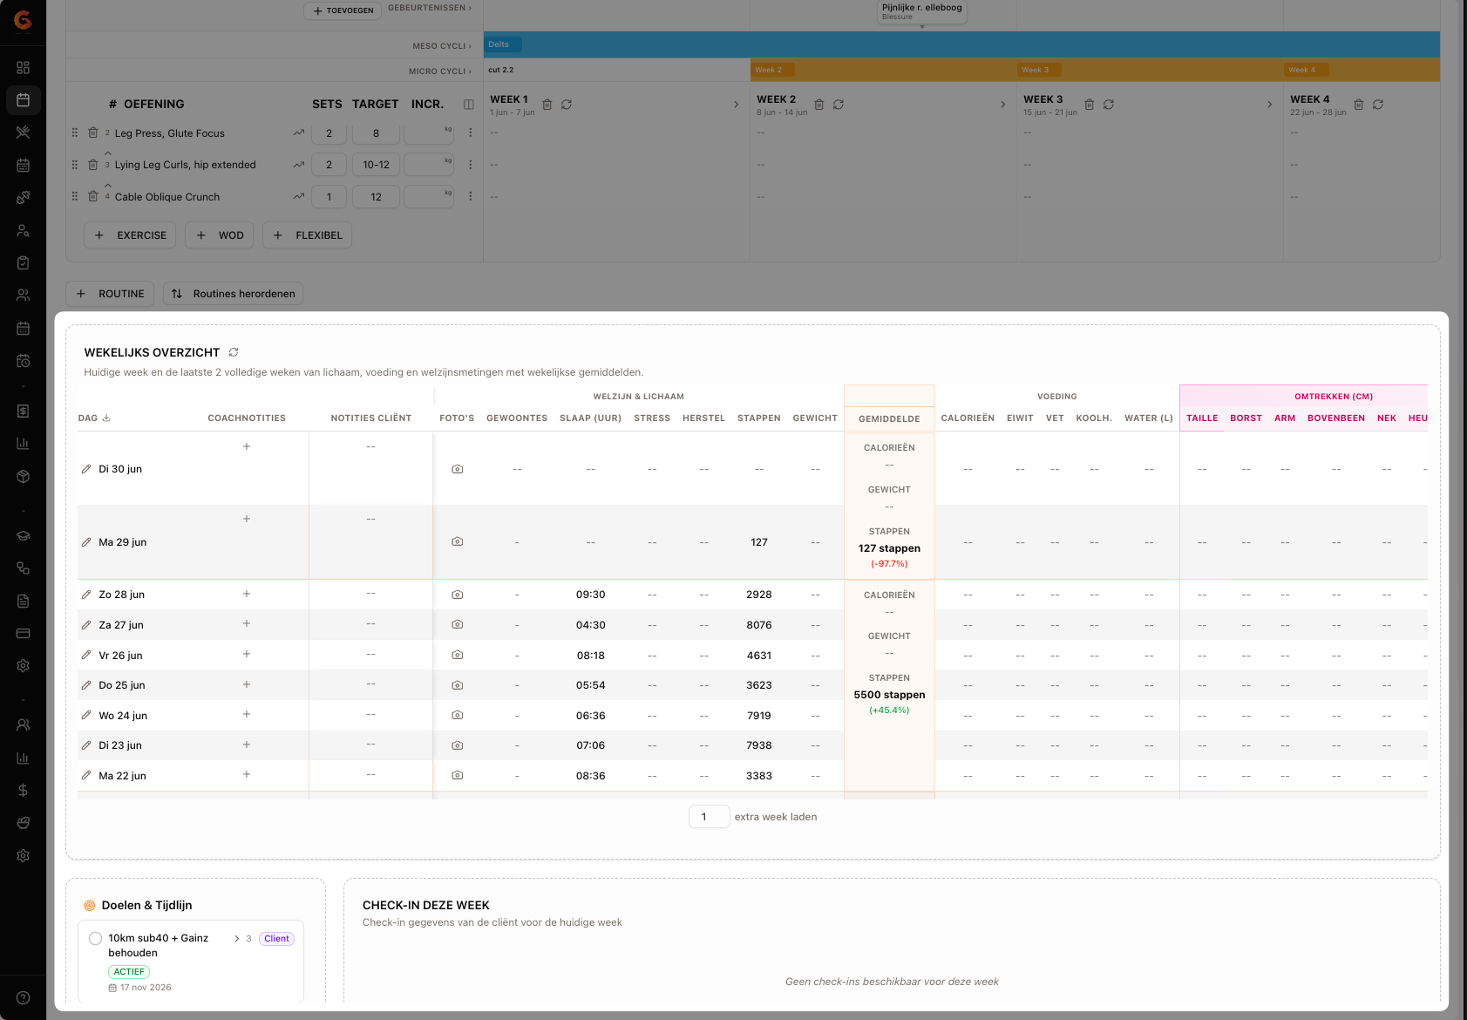Download the DAG column data

[x=106, y=418]
